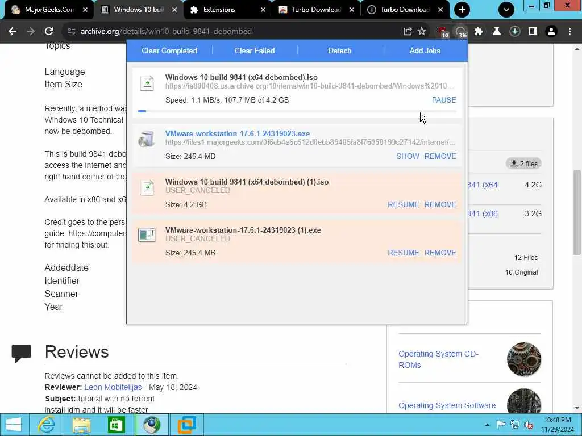Open the Chrome three-dot menu
This screenshot has height=436, width=582.
[x=569, y=32]
